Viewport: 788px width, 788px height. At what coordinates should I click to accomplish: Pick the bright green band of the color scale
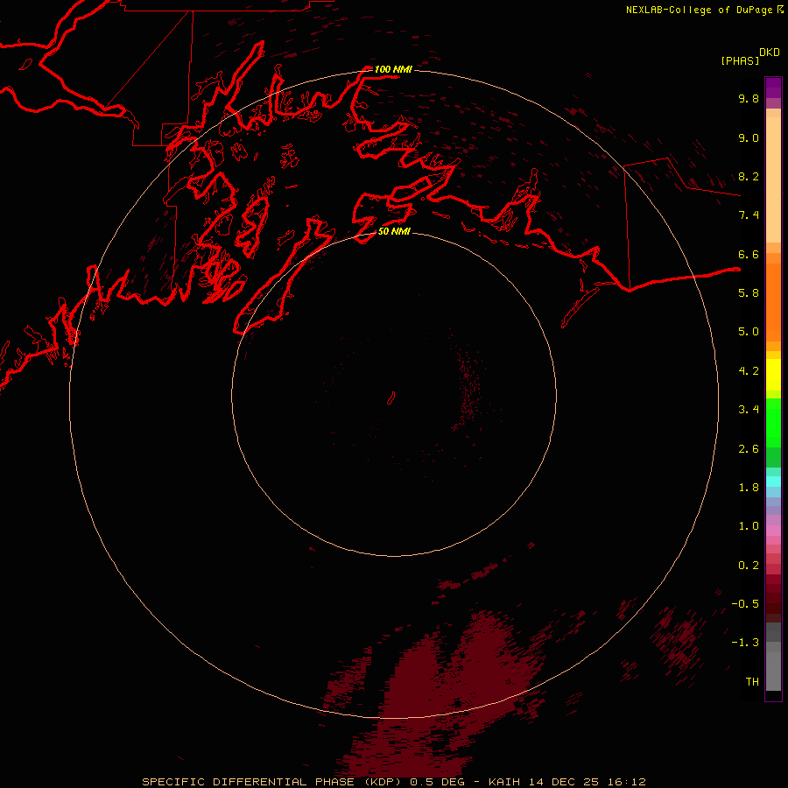(773, 422)
